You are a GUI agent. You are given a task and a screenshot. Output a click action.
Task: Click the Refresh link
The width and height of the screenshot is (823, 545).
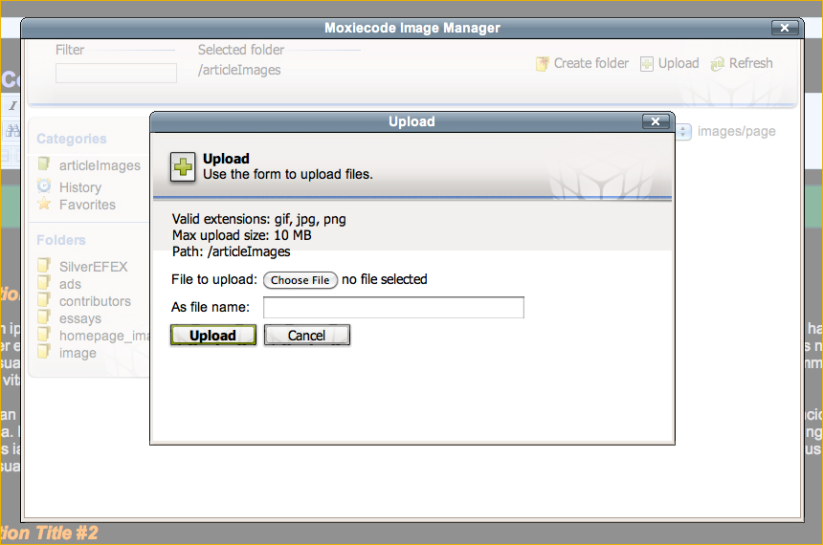750,63
